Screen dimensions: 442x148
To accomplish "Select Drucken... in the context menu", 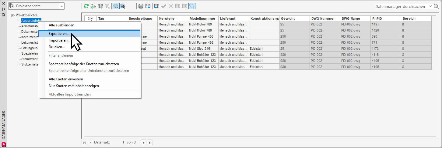I will 57,47.
